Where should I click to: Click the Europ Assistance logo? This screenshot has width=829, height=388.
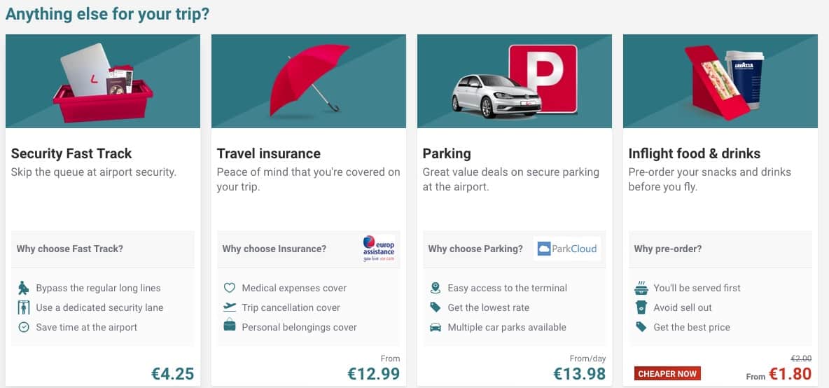point(379,249)
